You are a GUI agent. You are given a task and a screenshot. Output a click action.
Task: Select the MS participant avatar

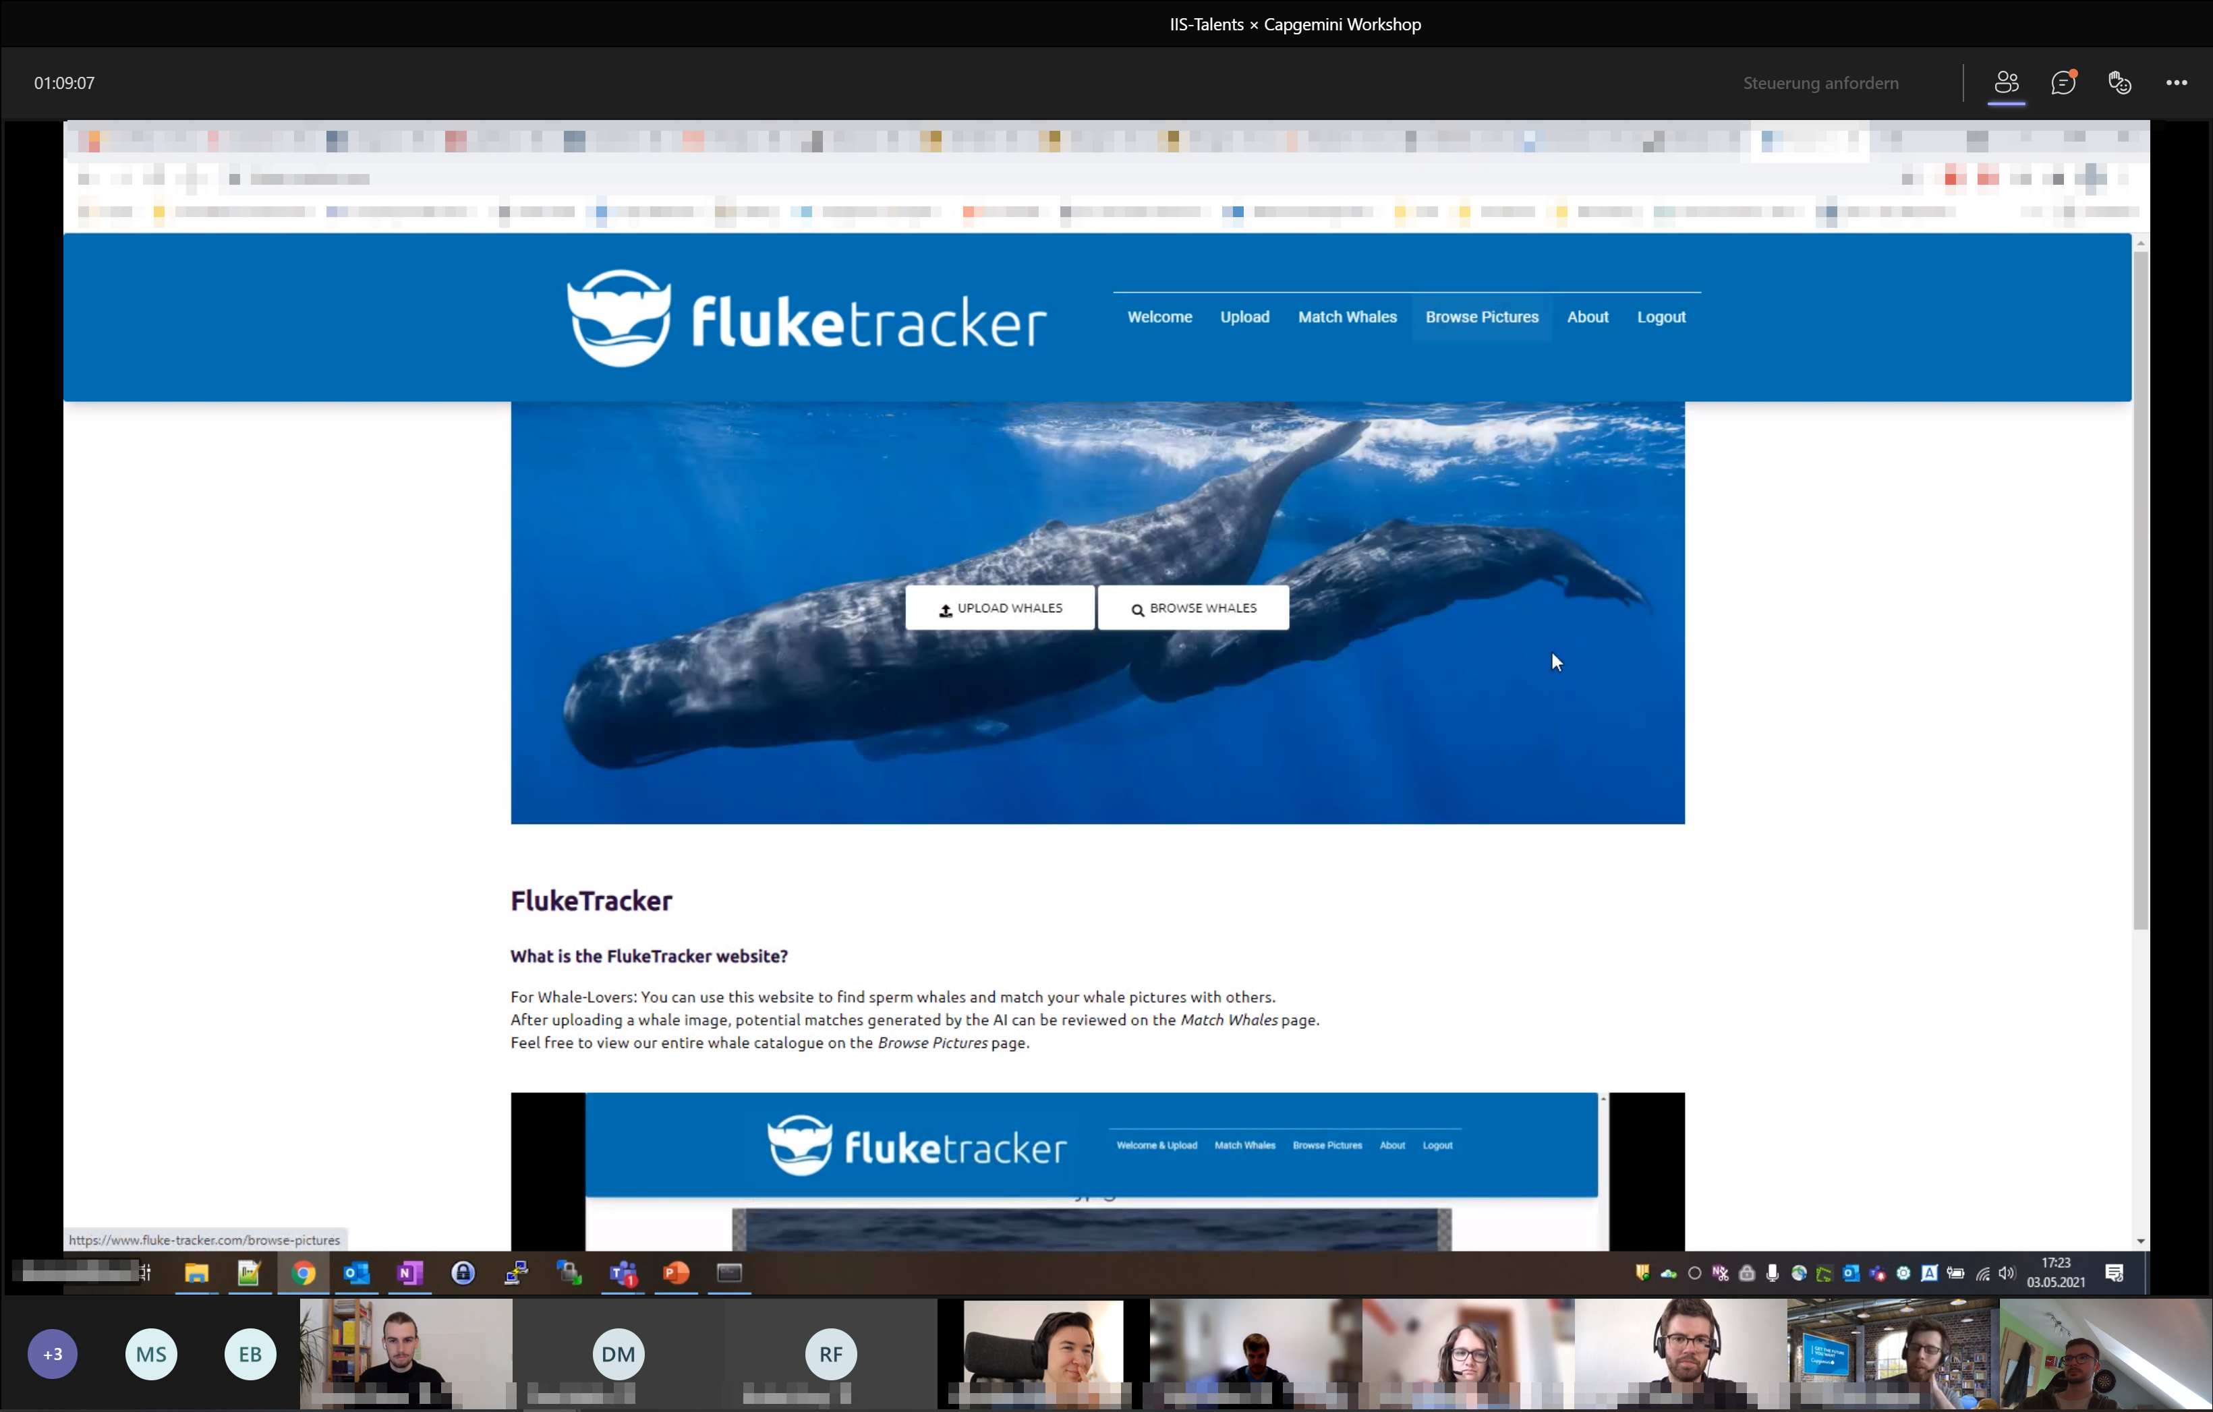[x=150, y=1353]
